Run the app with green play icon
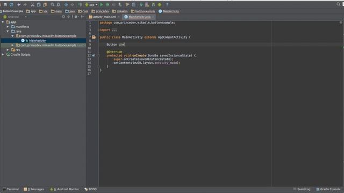 coord(102,4)
